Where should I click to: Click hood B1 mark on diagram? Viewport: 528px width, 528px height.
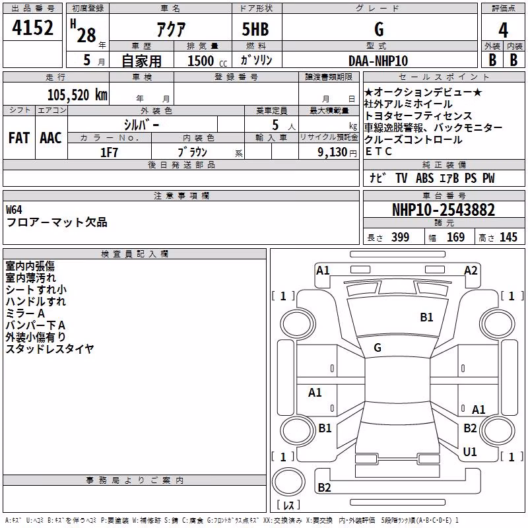pyautogui.click(x=426, y=317)
